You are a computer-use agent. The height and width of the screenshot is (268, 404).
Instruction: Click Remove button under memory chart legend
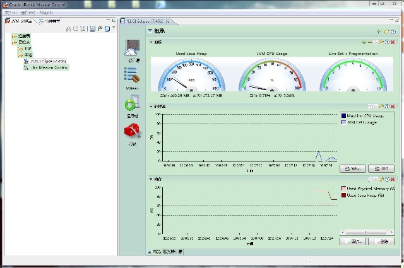pyautogui.click(x=381, y=242)
